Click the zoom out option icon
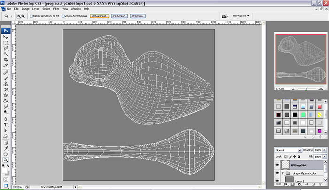329x190 pixels. click(23, 16)
